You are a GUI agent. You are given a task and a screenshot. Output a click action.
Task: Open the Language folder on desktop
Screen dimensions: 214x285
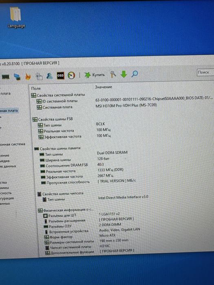[x=16, y=18]
